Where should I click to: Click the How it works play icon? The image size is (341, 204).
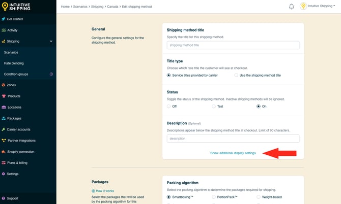tap(93, 191)
